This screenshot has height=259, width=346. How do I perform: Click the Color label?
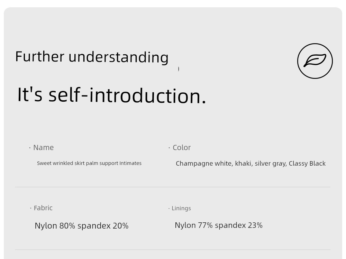182,148
